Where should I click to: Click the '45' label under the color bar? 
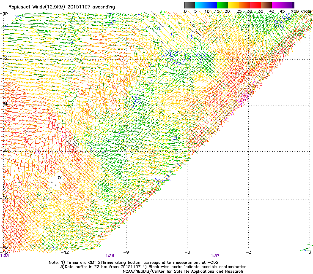[x=282, y=11]
